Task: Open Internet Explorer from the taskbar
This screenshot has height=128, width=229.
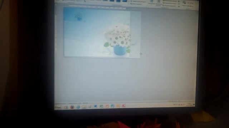Action: pyautogui.click(x=78, y=107)
